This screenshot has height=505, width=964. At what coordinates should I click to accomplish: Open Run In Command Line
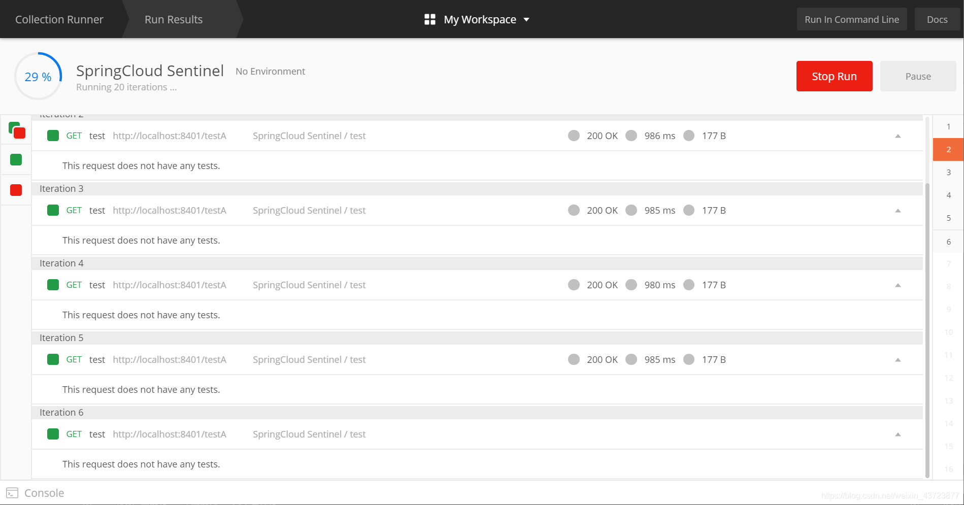(852, 19)
